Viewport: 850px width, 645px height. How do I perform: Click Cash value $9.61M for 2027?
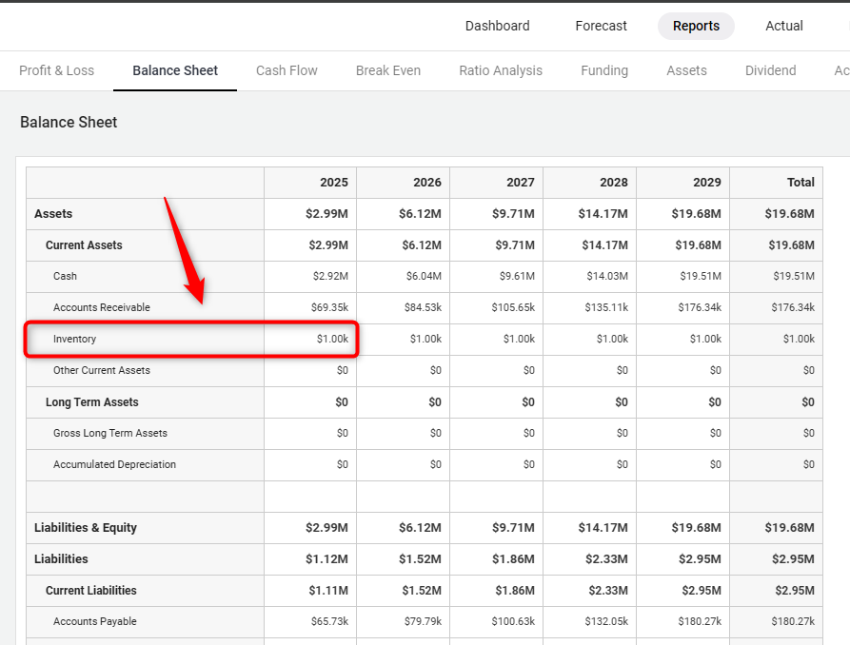[x=517, y=277]
